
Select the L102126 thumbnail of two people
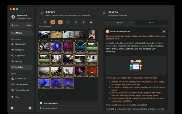tap(80, 34)
